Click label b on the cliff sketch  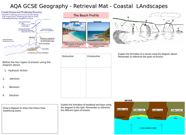[134, 25]
